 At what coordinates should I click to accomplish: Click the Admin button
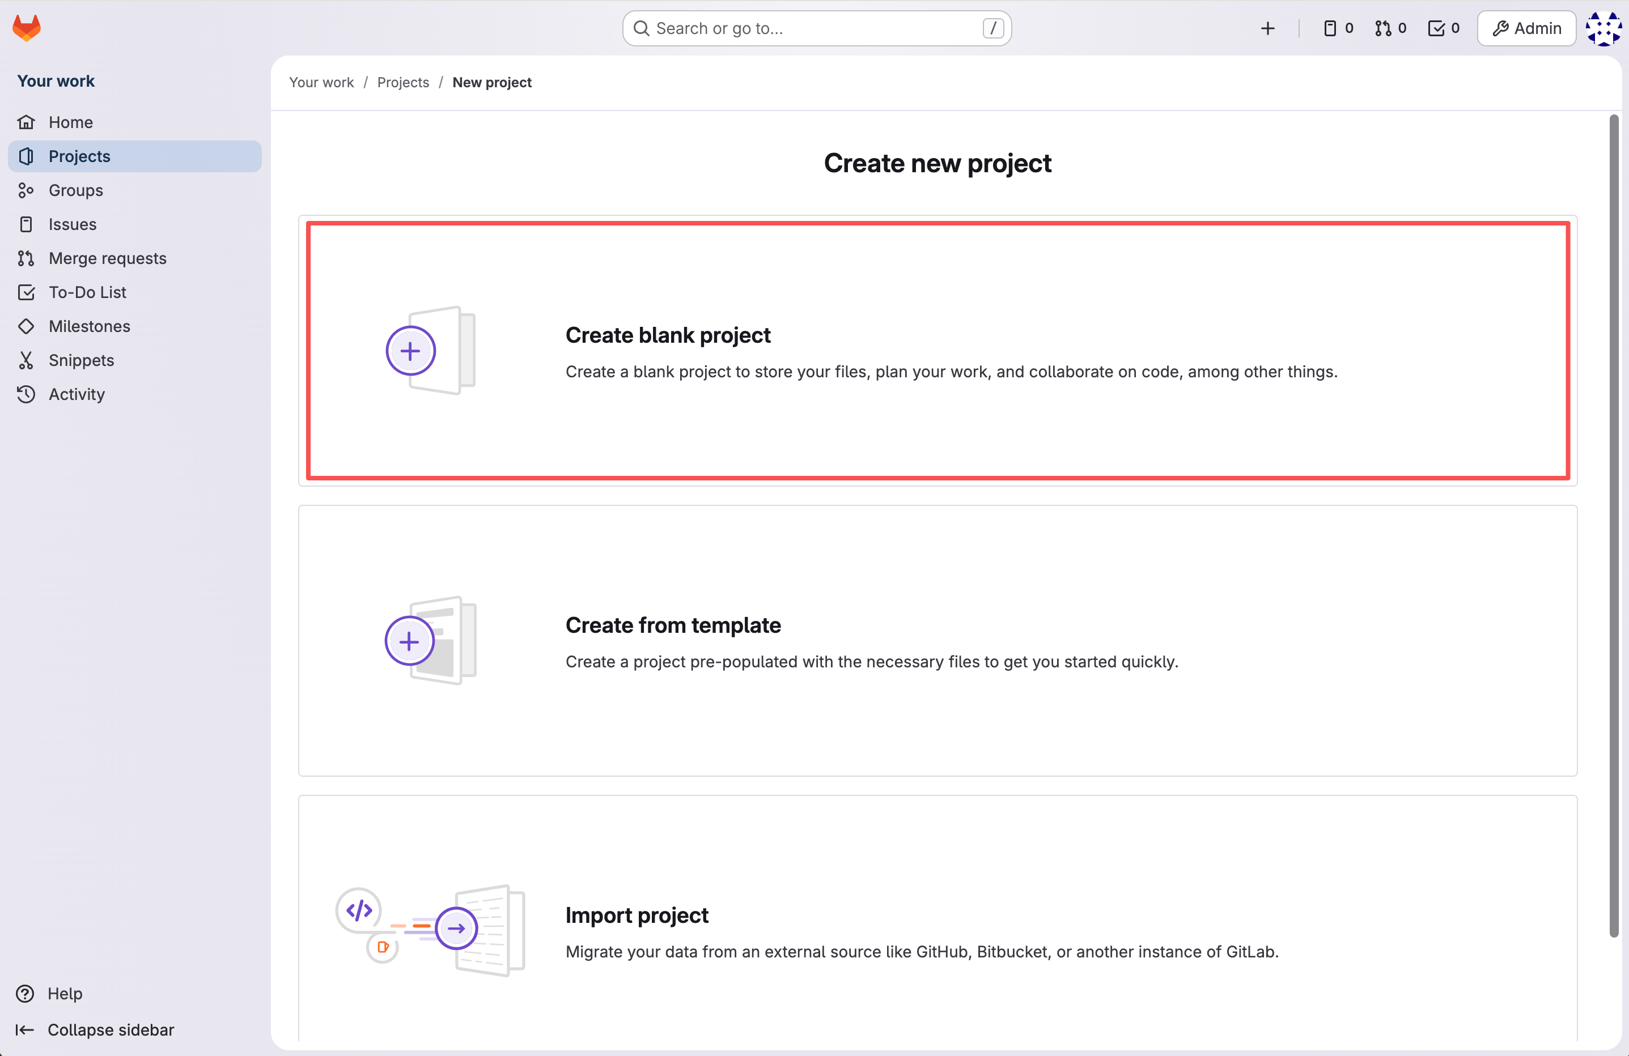pos(1526,28)
